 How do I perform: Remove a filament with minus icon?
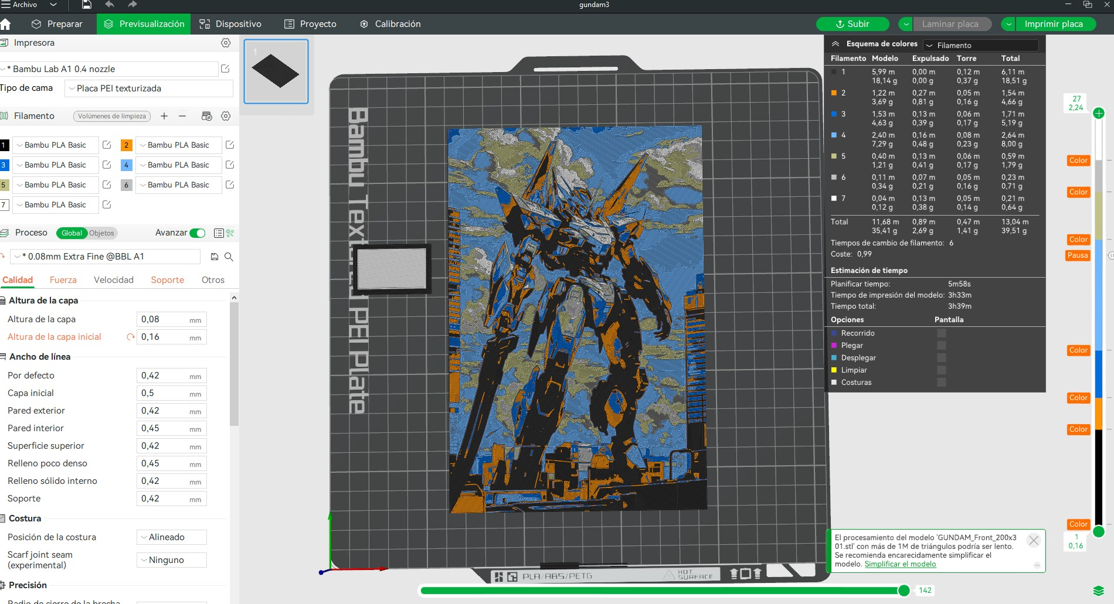coord(182,116)
